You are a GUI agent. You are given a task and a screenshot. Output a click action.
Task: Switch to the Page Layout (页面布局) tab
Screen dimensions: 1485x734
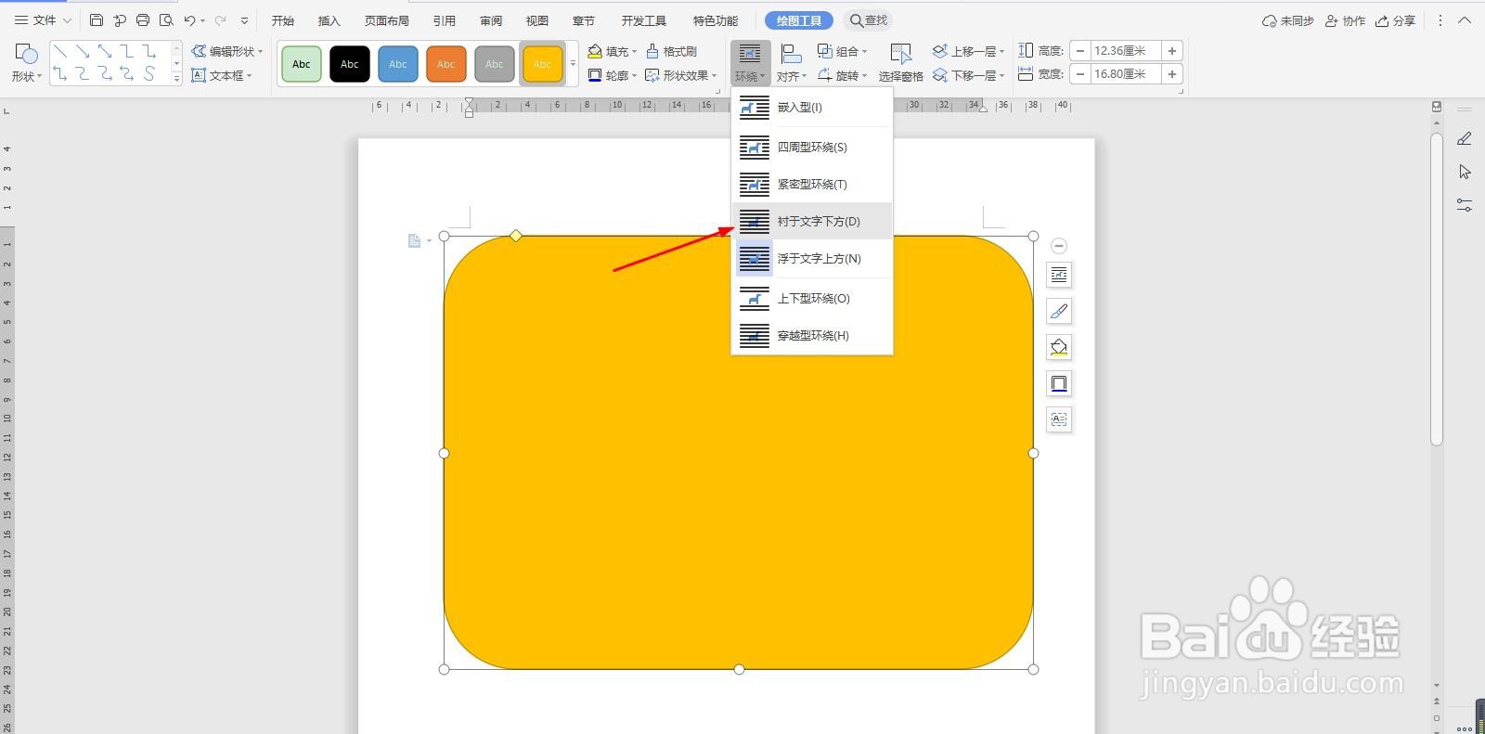pos(387,20)
